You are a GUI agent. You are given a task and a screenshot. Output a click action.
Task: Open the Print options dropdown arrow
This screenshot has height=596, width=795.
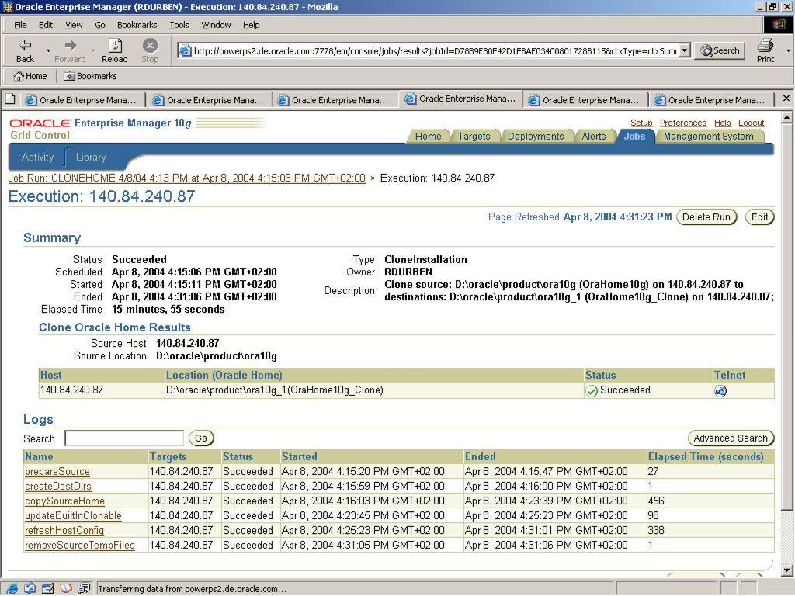coord(788,50)
